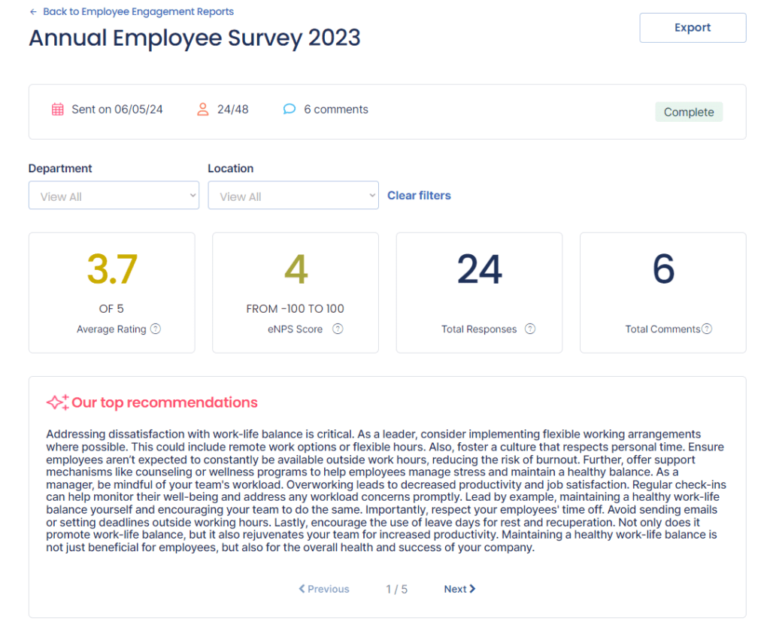The image size is (770, 631).
Task: Click the Export button
Action: tap(692, 28)
